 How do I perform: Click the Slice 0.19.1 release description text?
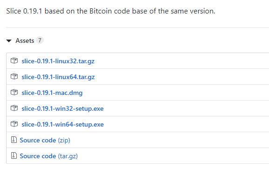coord(111,11)
